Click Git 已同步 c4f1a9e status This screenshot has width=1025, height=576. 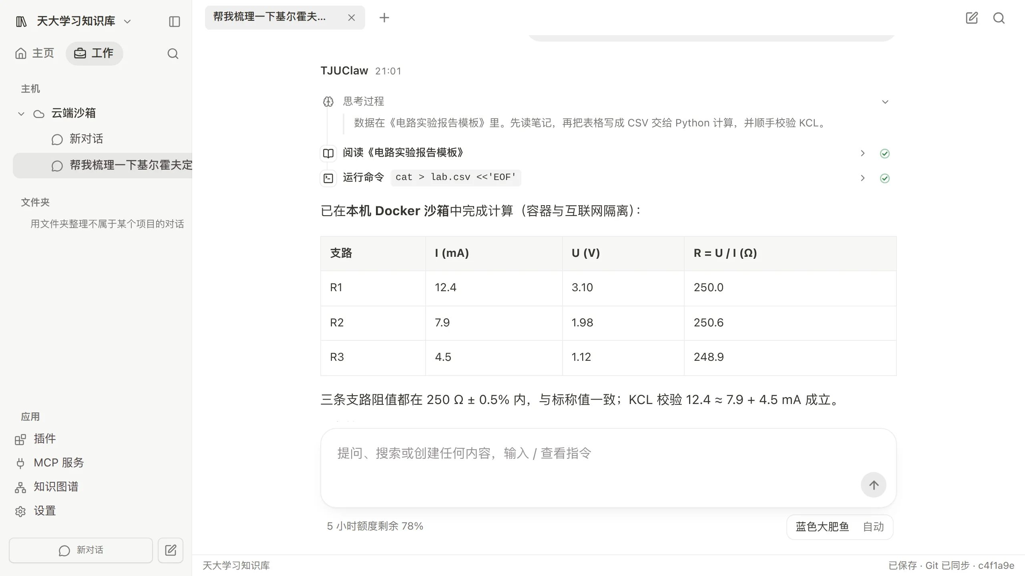(x=969, y=565)
